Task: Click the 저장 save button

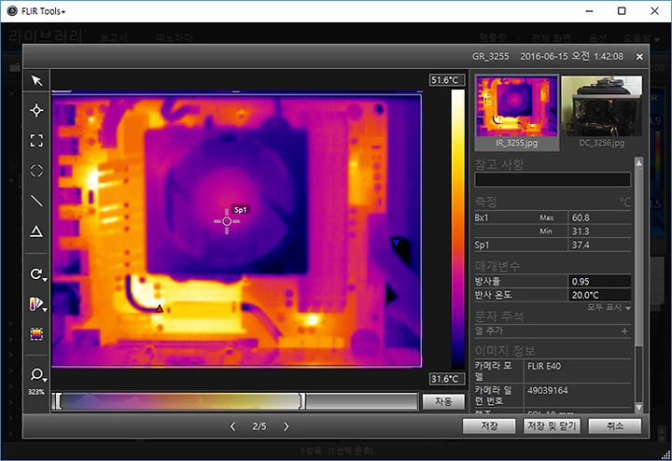Action: click(x=489, y=426)
